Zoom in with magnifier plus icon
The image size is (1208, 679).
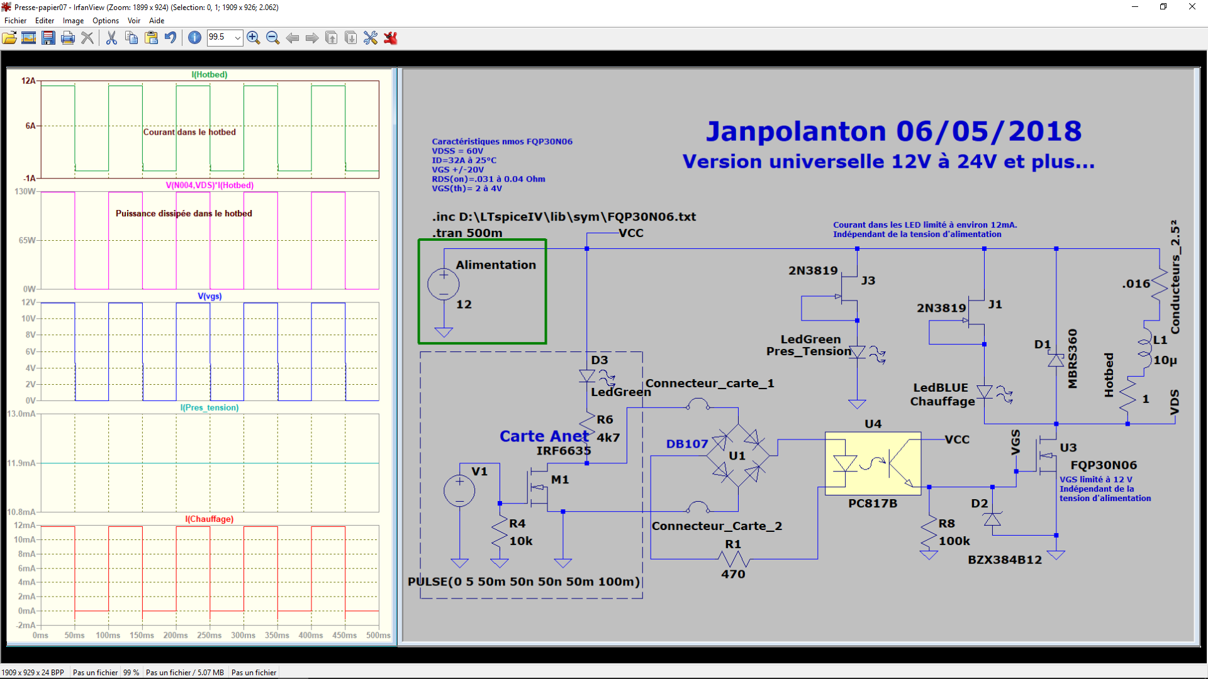(254, 38)
